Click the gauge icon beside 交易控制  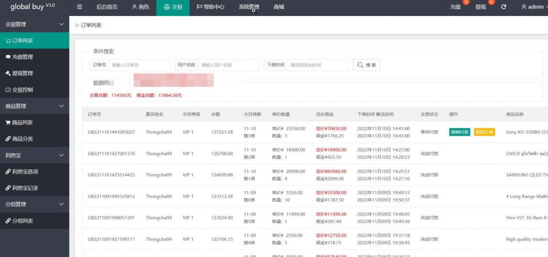(x=8, y=90)
